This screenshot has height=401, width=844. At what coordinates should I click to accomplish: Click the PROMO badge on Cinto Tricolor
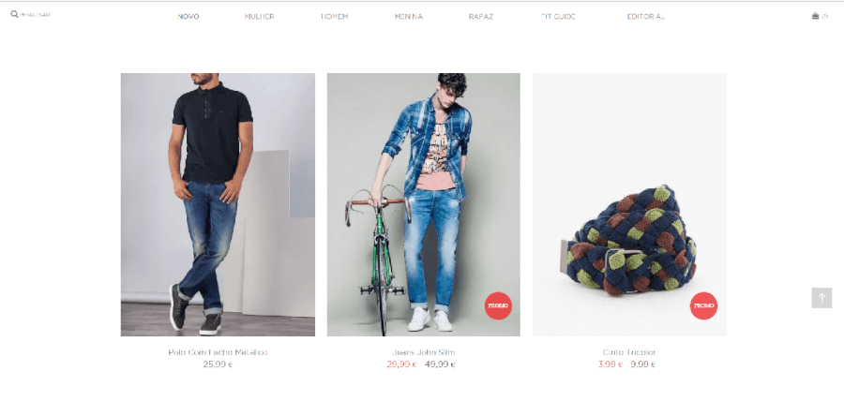coord(703,305)
